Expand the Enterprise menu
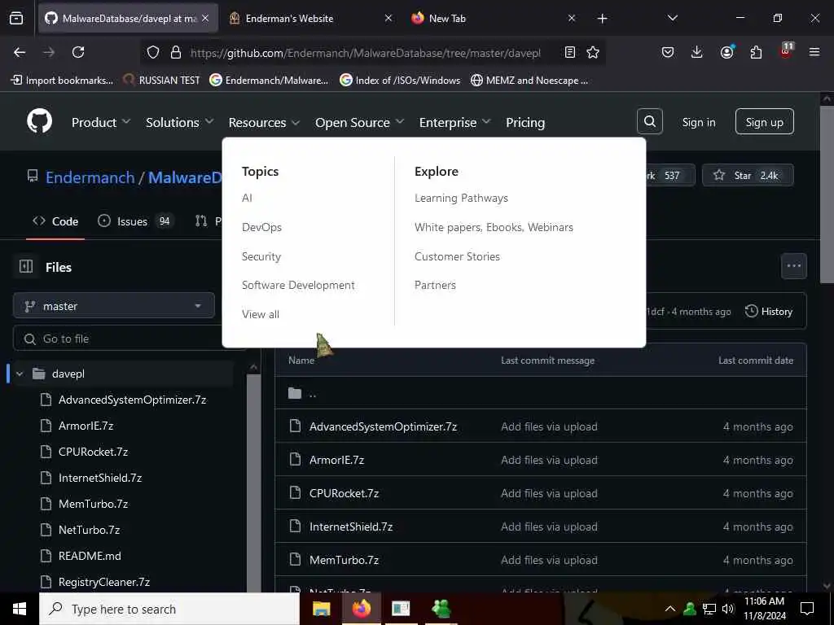Viewport: 834px width, 625px height. point(454,122)
